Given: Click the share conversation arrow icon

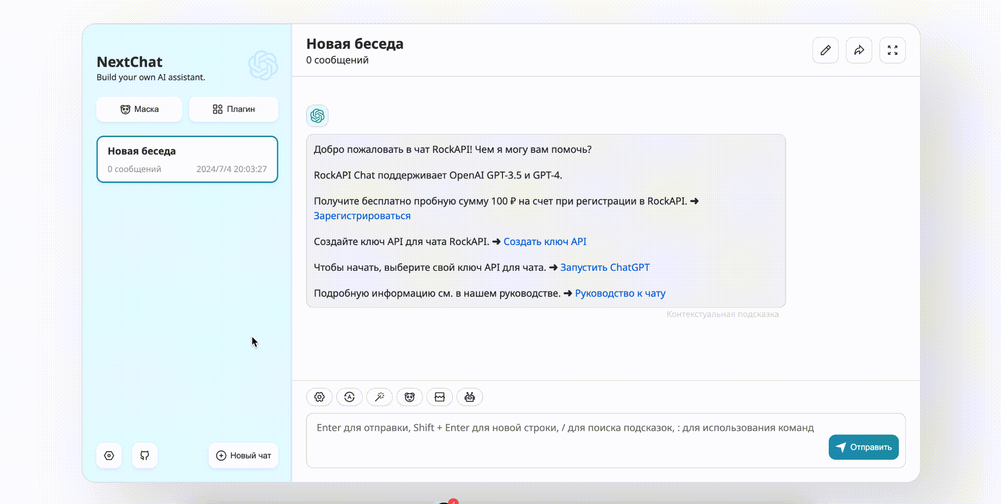Looking at the screenshot, I should 859,50.
